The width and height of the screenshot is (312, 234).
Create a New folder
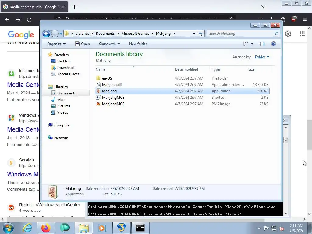point(138,44)
